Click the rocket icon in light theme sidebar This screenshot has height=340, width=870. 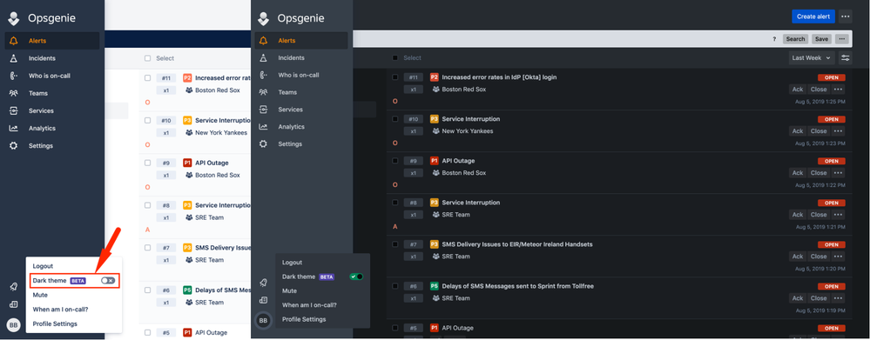tap(13, 286)
